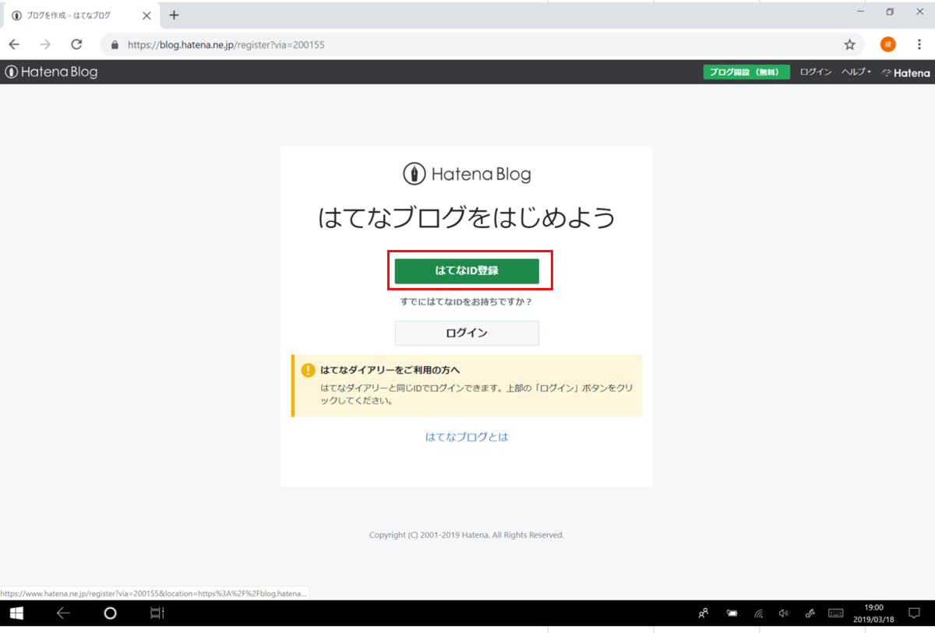Open Cortana circle on taskbar

point(110,613)
